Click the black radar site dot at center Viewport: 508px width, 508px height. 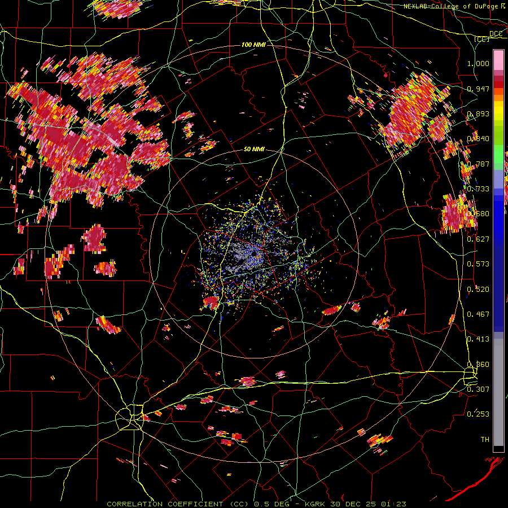tap(255, 253)
